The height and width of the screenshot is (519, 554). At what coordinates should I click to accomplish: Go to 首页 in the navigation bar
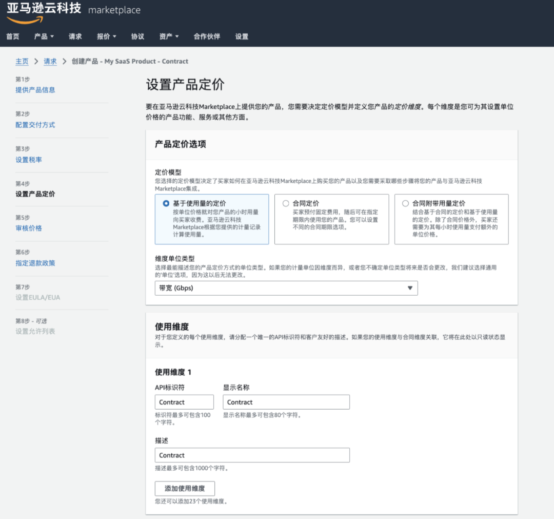12,36
